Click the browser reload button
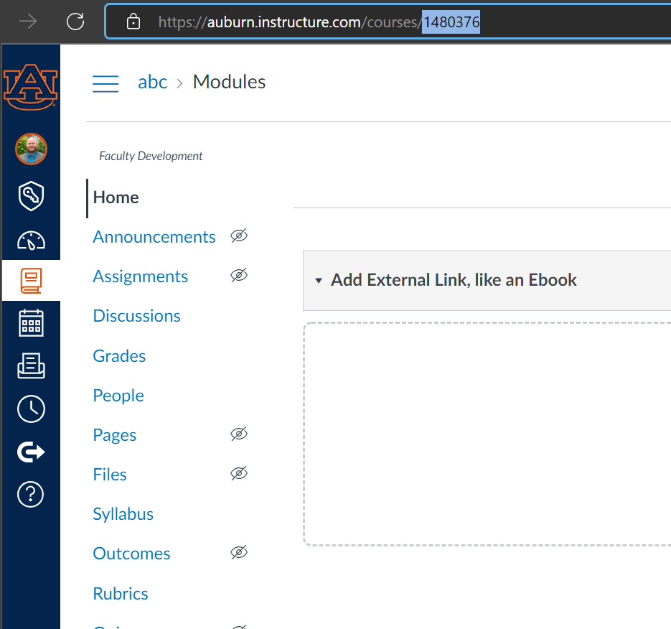This screenshot has height=629, width=671. coord(75,22)
